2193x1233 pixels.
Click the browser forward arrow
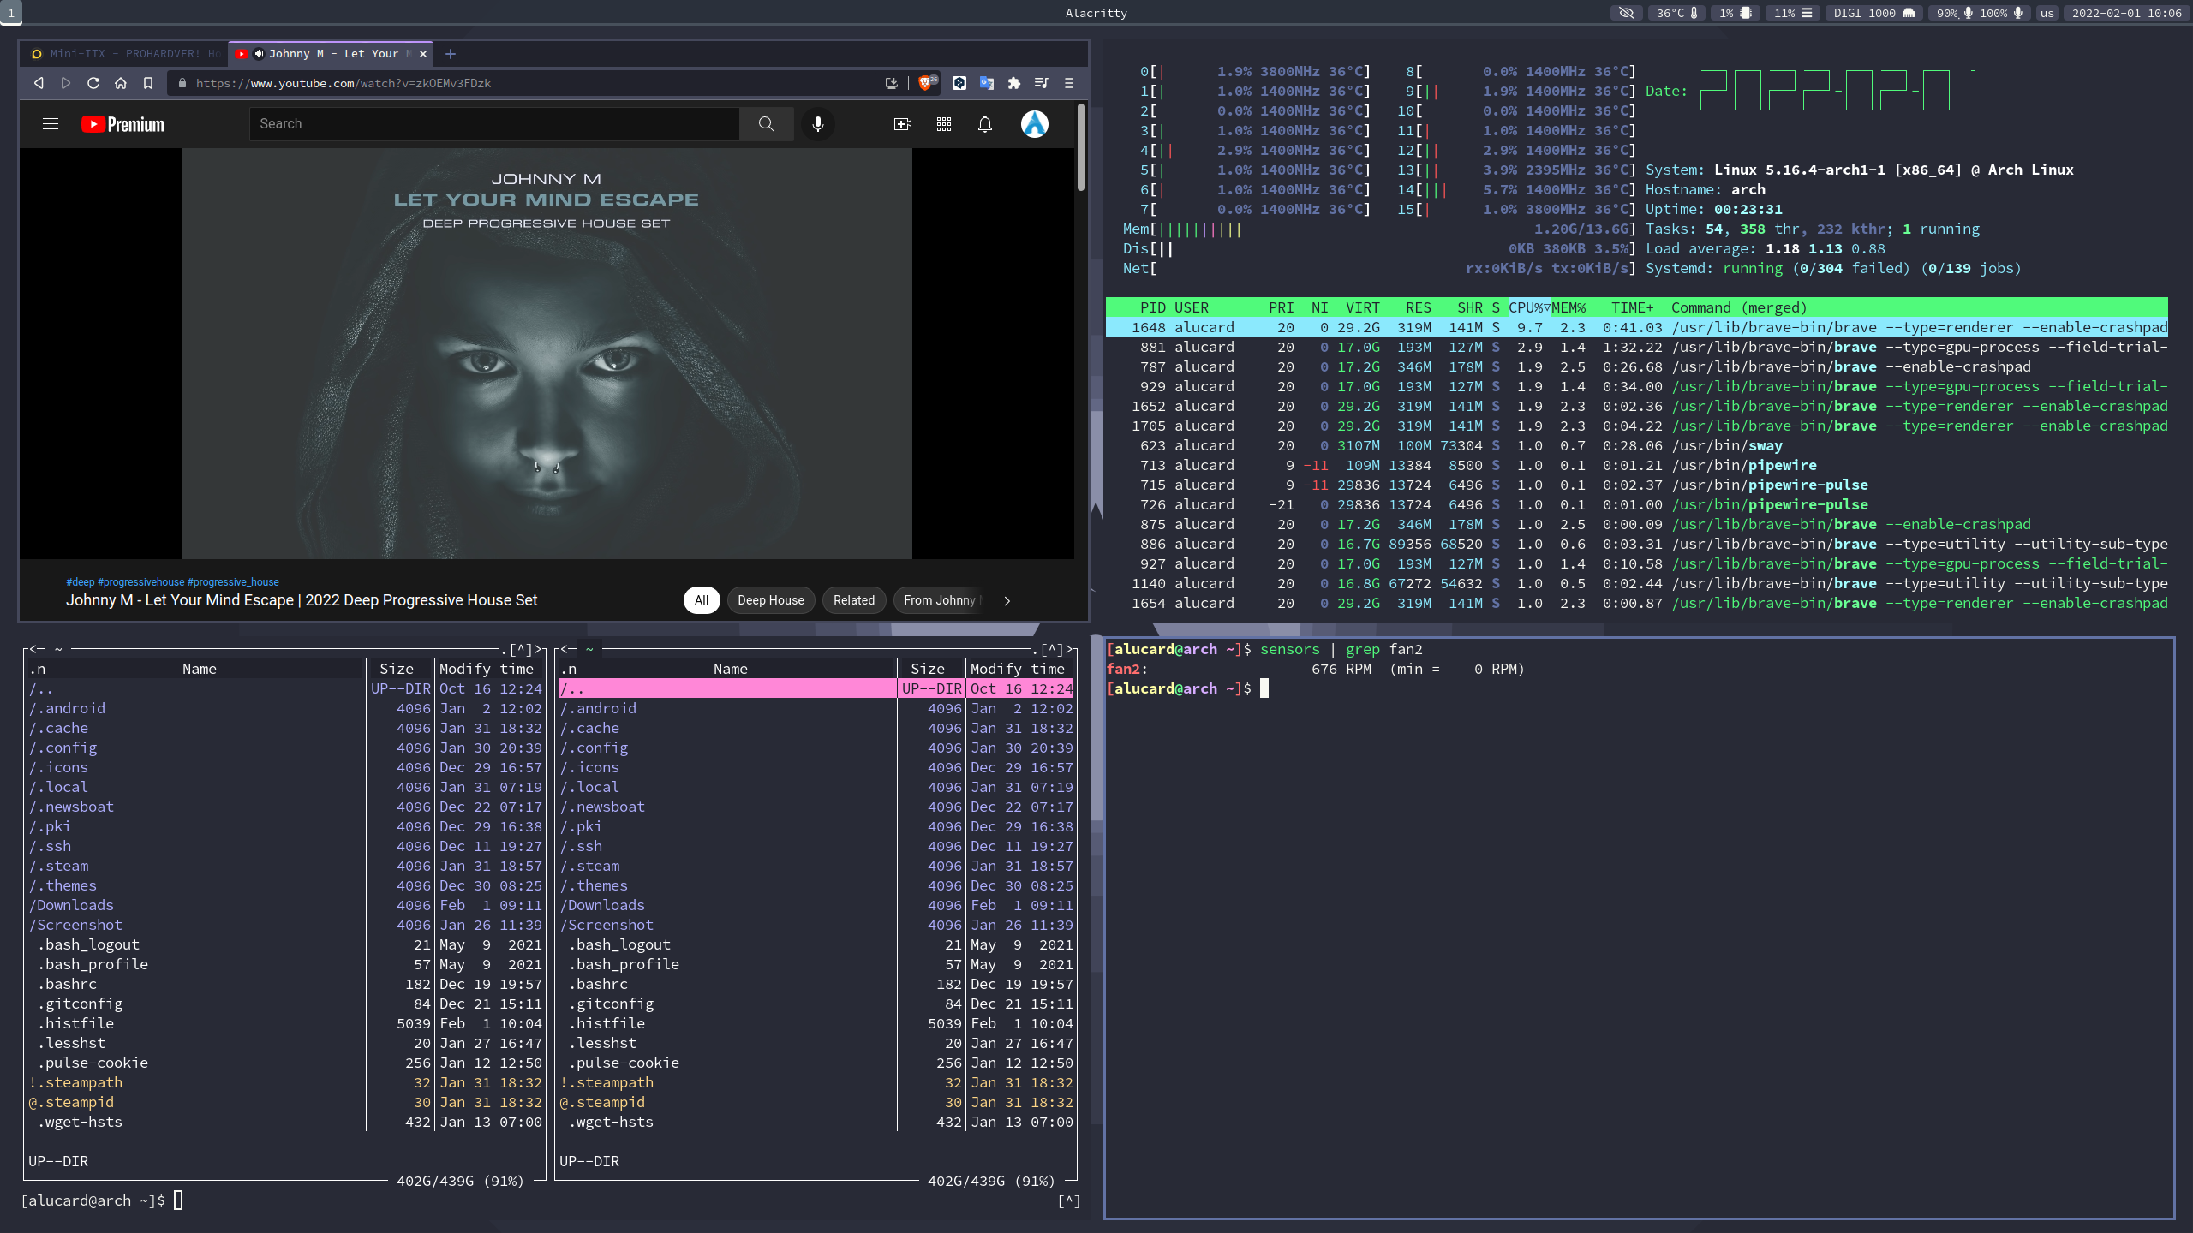coord(66,83)
